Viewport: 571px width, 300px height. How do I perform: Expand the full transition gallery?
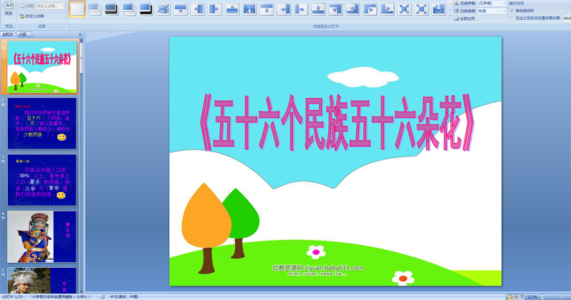coord(450,15)
